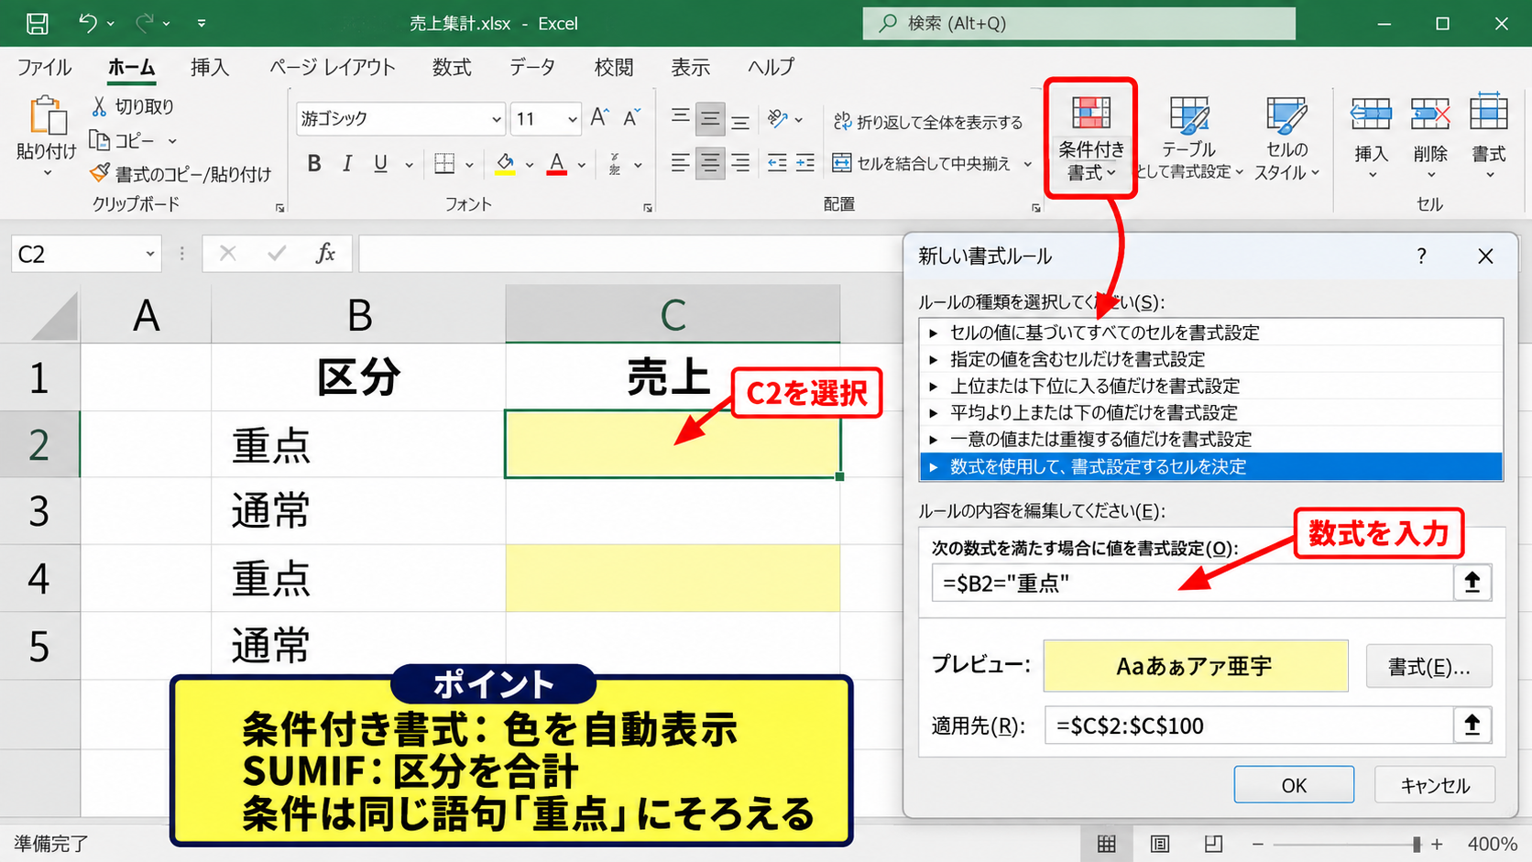This screenshot has width=1532, height=862.
Task: Expand the Copy options arrow
Action: click(171, 141)
